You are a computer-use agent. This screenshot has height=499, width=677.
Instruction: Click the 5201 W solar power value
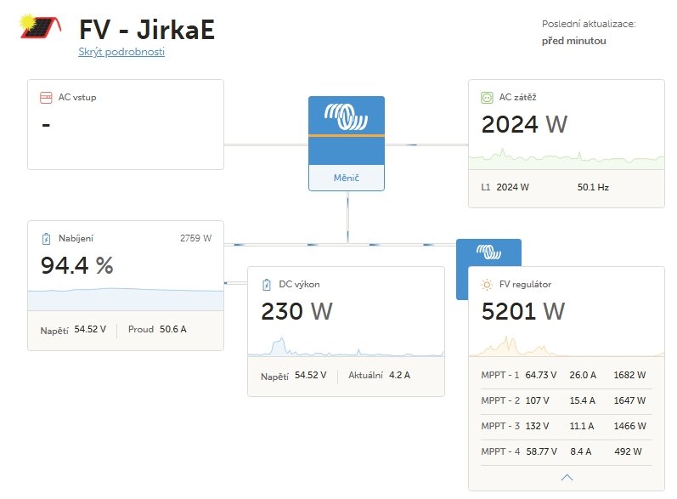point(523,311)
